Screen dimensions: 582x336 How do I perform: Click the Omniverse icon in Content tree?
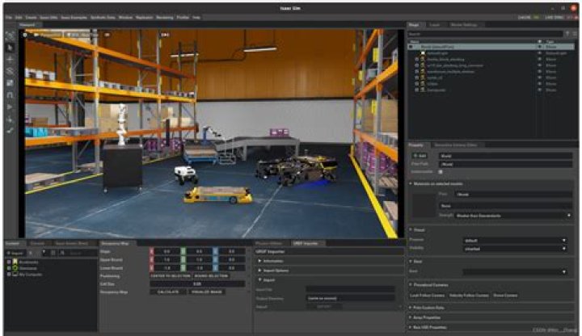pos(15,268)
